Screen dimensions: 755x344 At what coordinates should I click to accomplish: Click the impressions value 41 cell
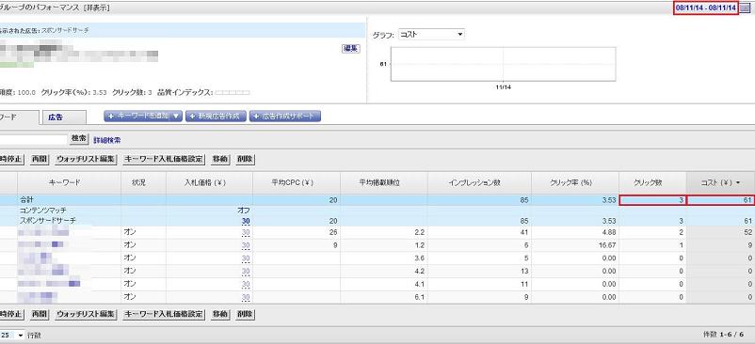(x=524, y=232)
